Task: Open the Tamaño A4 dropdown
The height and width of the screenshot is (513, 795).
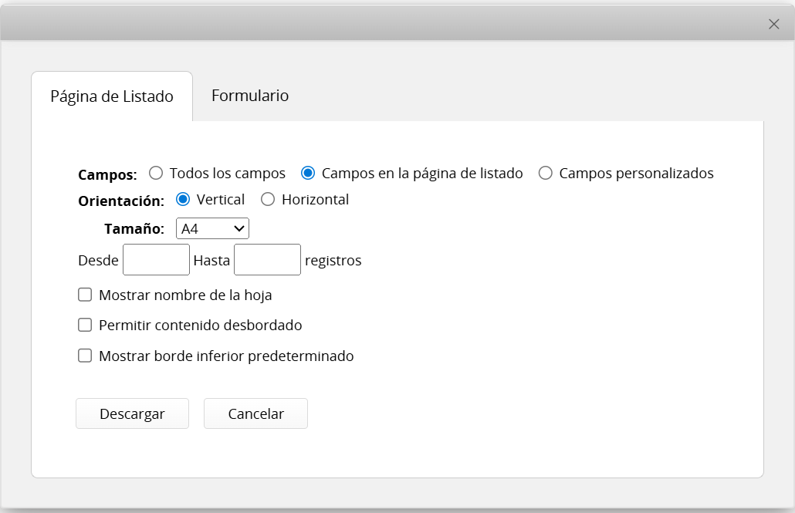Action: (x=212, y=229)
